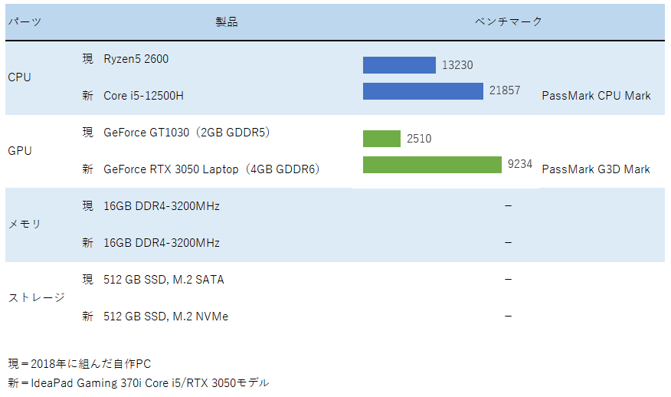Screen dimensions: 671x397
Task: Click the 現＝2018年に組んだ自作PC footnote
Action: [80, 364]
